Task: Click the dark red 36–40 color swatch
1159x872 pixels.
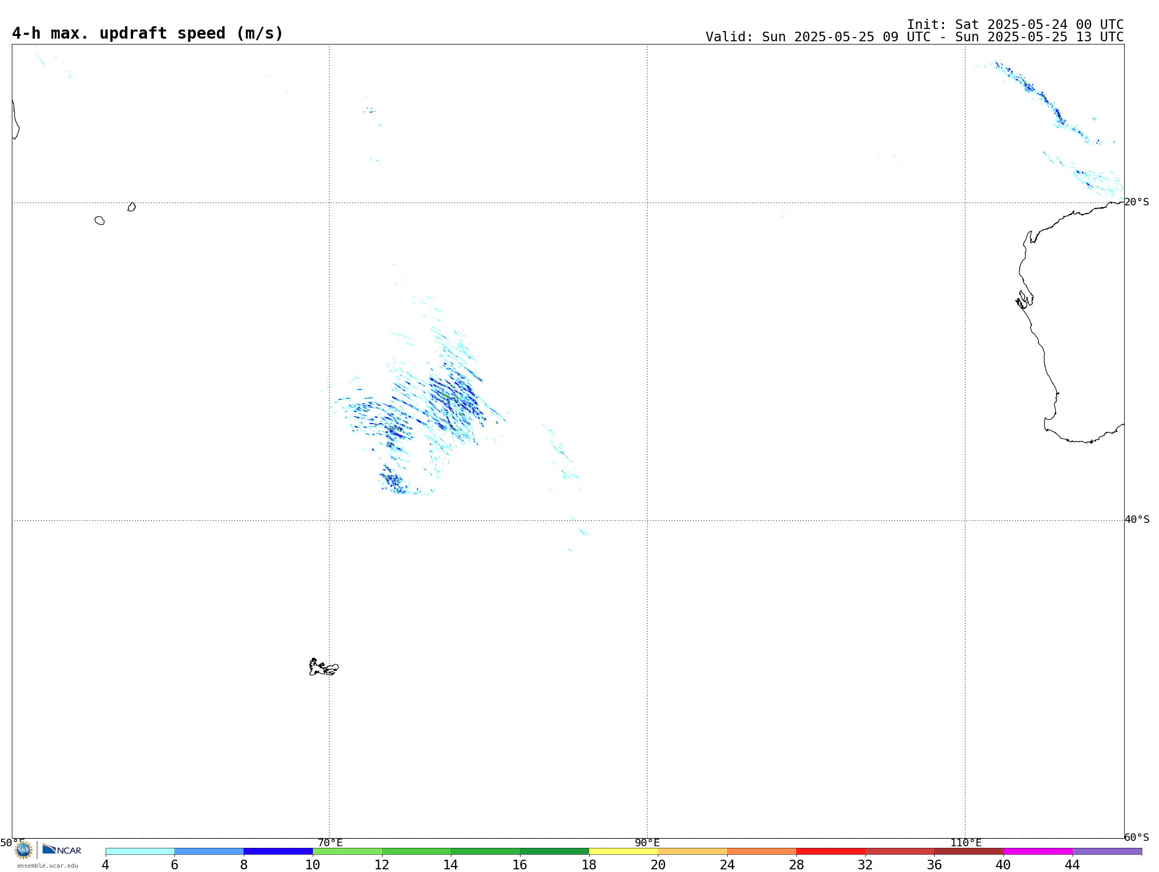Action: tap(969, 851)
